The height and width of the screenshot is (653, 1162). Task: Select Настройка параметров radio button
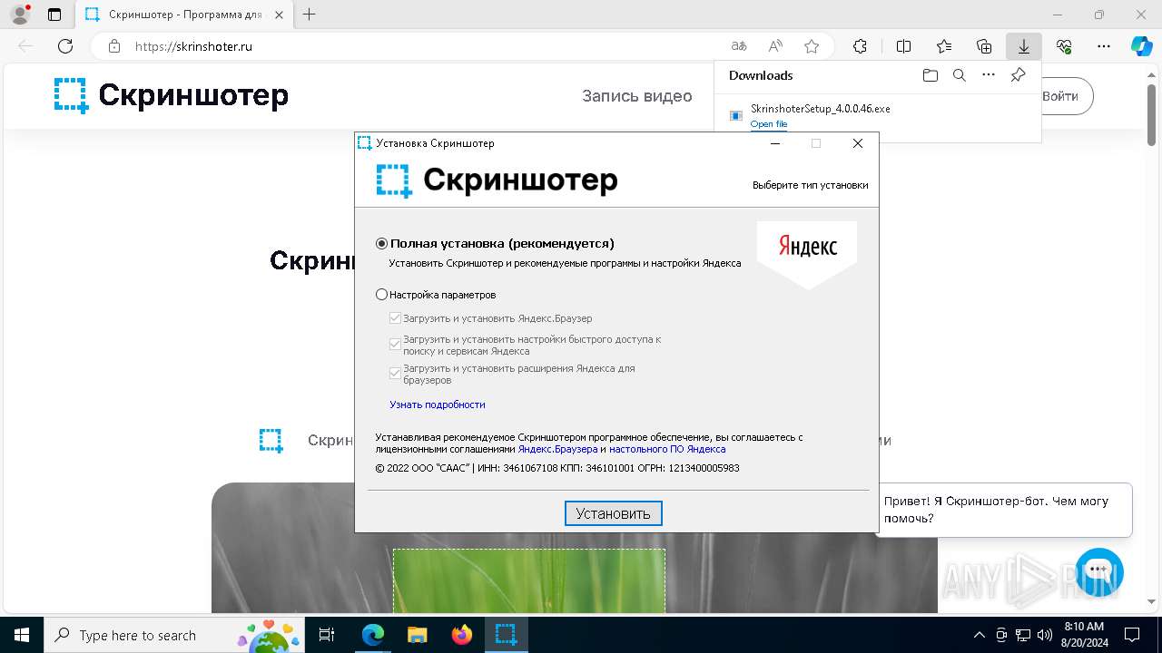click(381, 295)
